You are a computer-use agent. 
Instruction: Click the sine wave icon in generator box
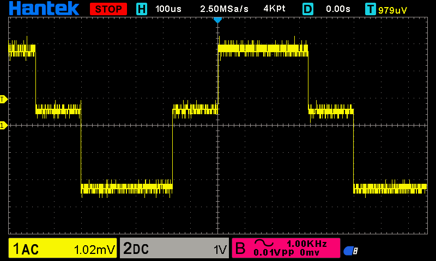pyautogui.click(x=264, y=243)
